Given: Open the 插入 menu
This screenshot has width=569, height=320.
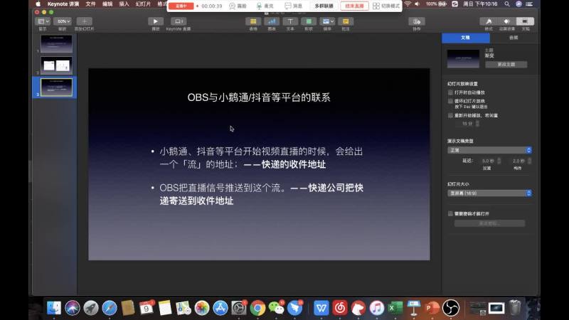Looking at the screenshot, I should pyautogui.click(x=124, y=4).
